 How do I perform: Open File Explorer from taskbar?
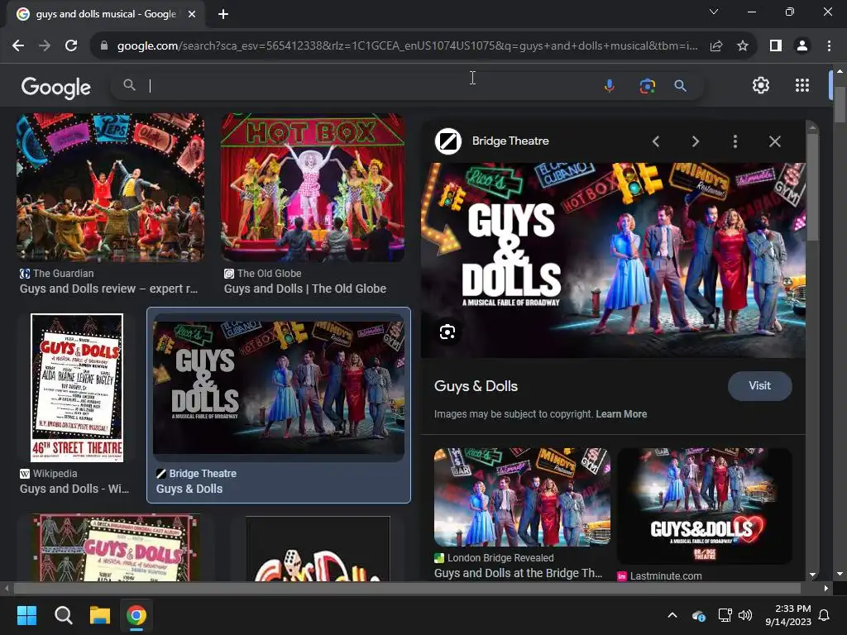tap(100, 615)
